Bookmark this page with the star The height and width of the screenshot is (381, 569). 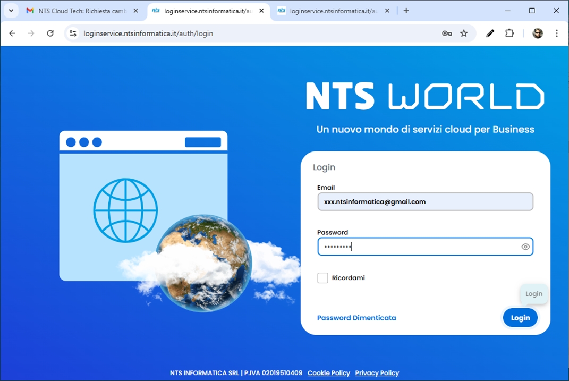464,33
